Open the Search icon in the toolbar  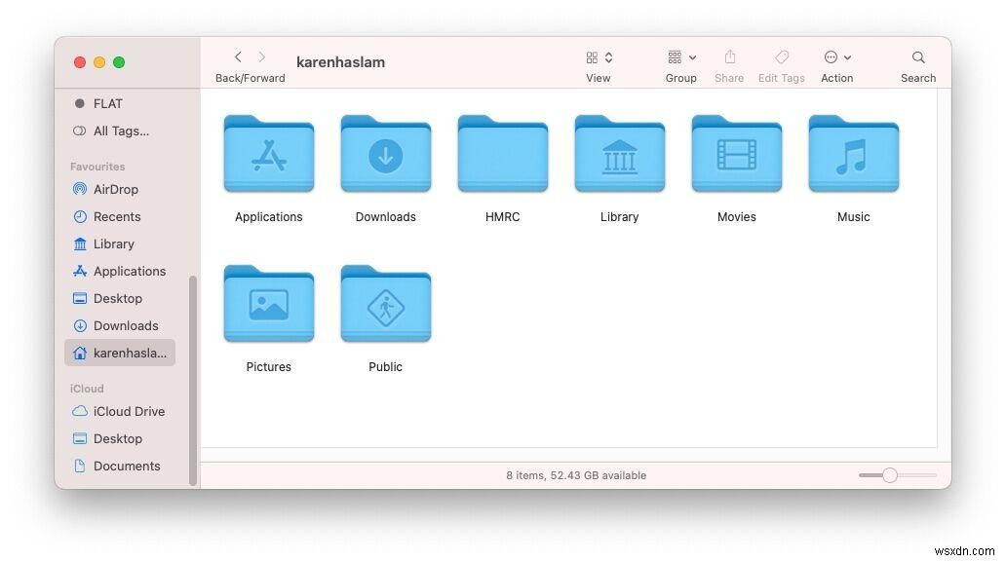tap(917, 57)
